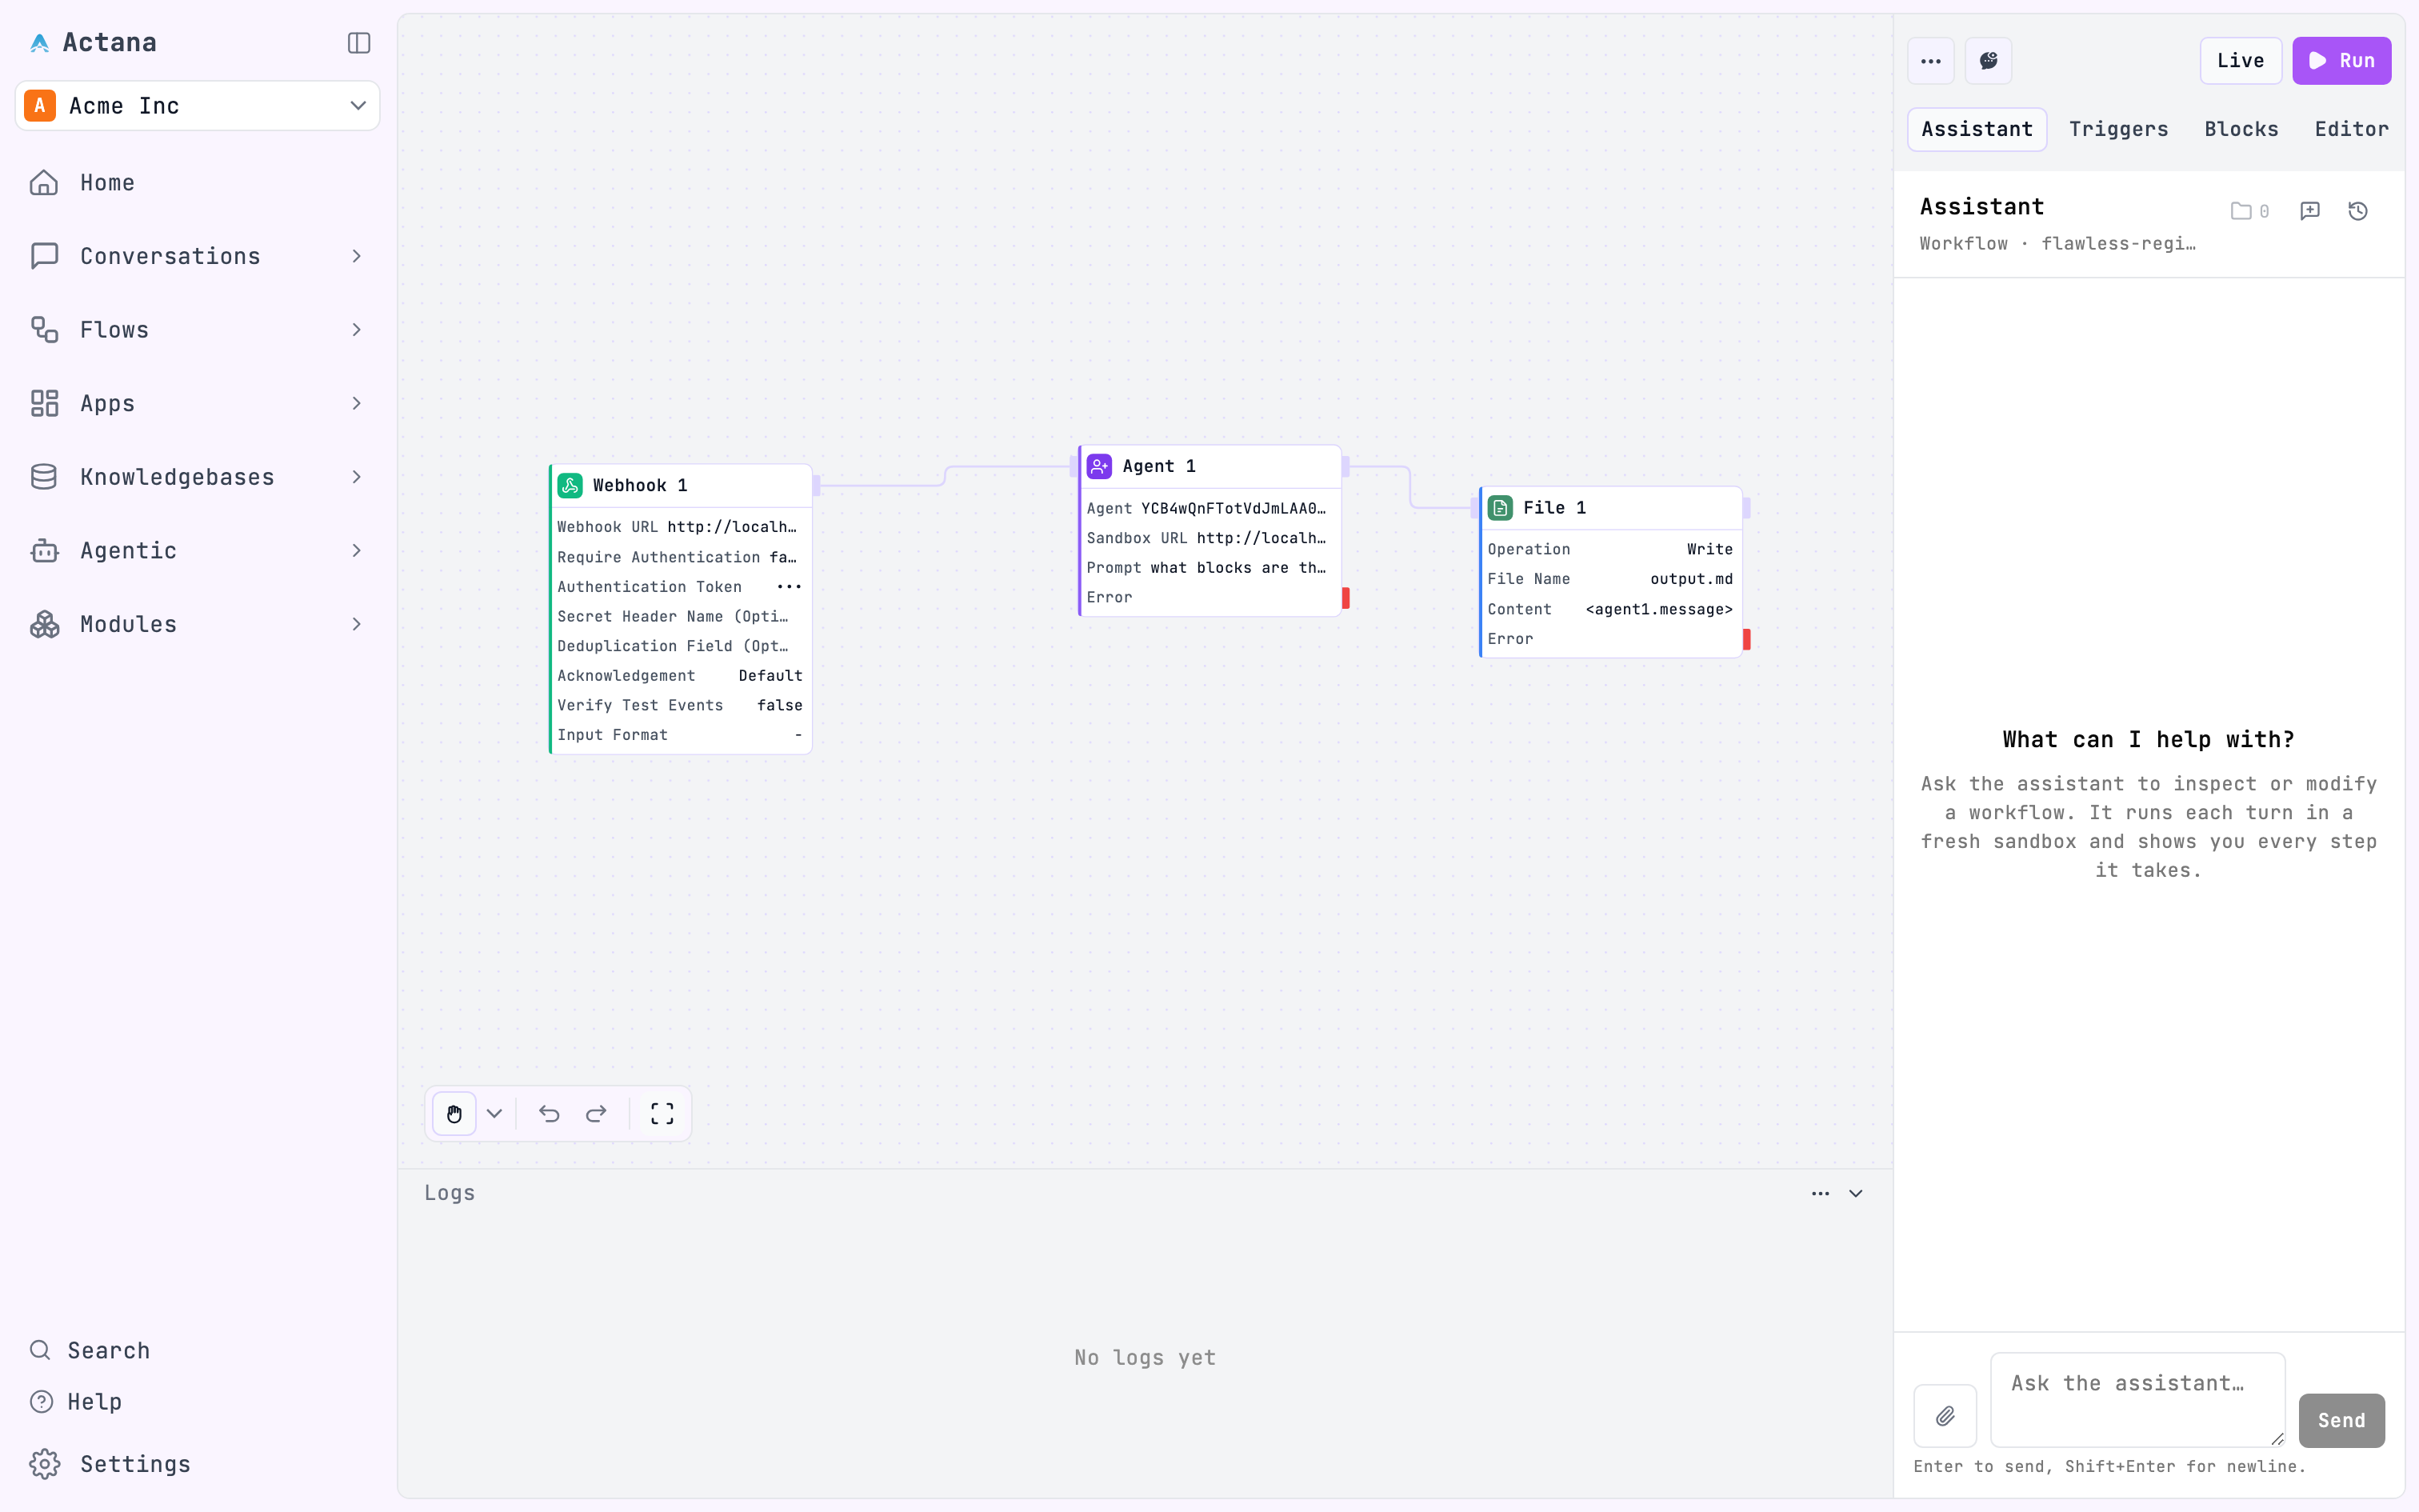Click the Actana logo icon
The width and height of the screenshot is (2419, 1512).
[x=39, y=43]
